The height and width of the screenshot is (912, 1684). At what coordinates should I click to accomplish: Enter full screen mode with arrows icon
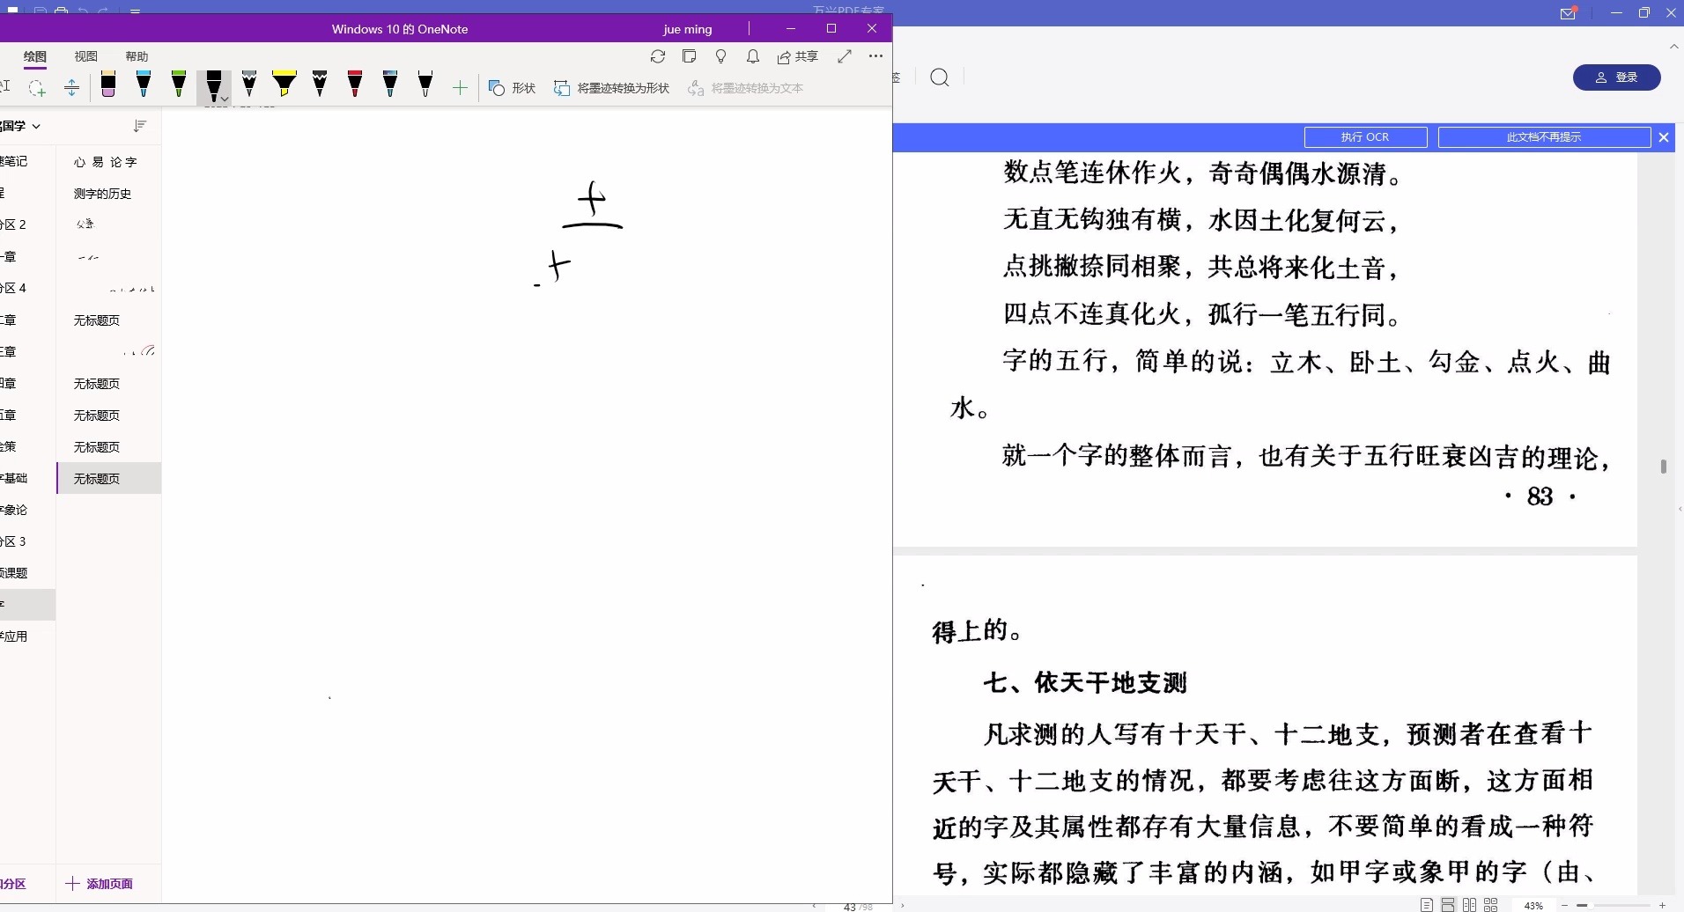[x=845, y=56]
